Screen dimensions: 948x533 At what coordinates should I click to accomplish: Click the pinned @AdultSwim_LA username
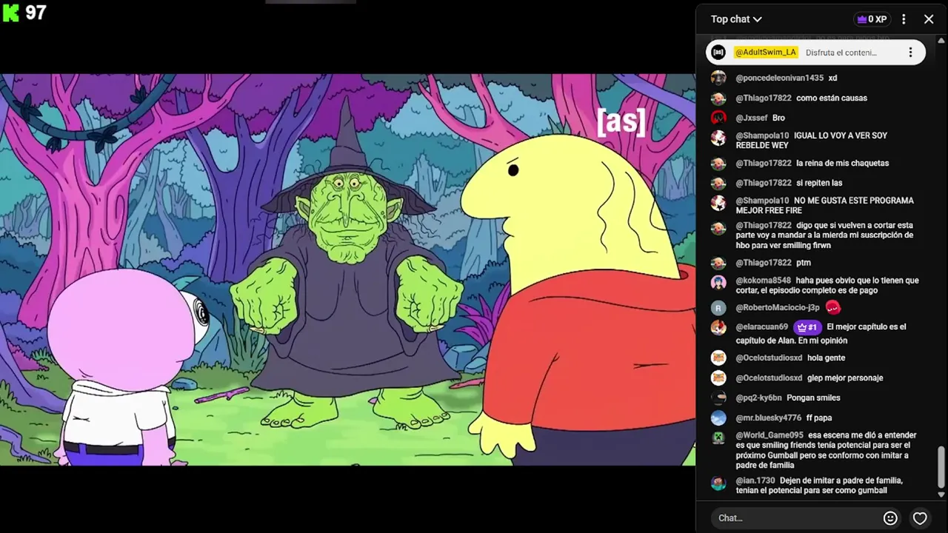click(765, 53)
